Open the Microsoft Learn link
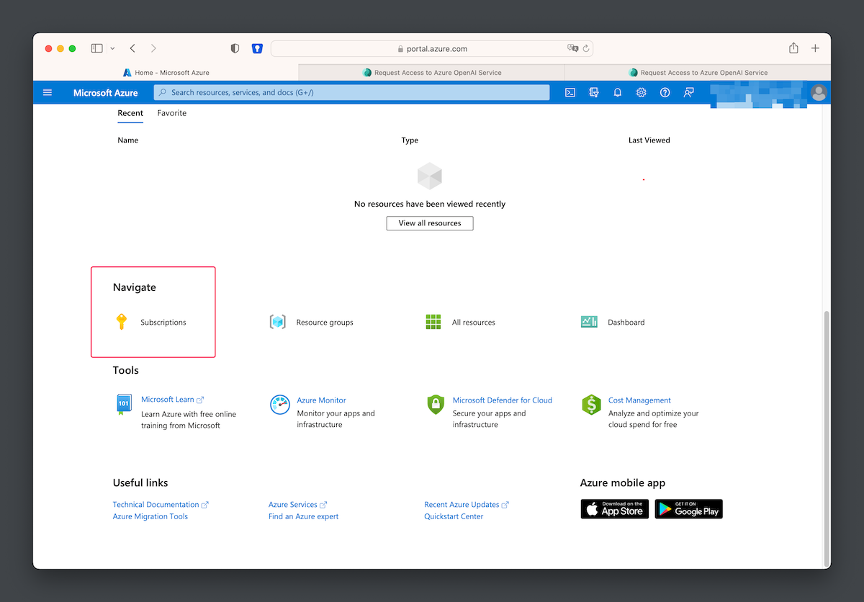Viewport: 864px width, 602px height. (x=168, y=400)
